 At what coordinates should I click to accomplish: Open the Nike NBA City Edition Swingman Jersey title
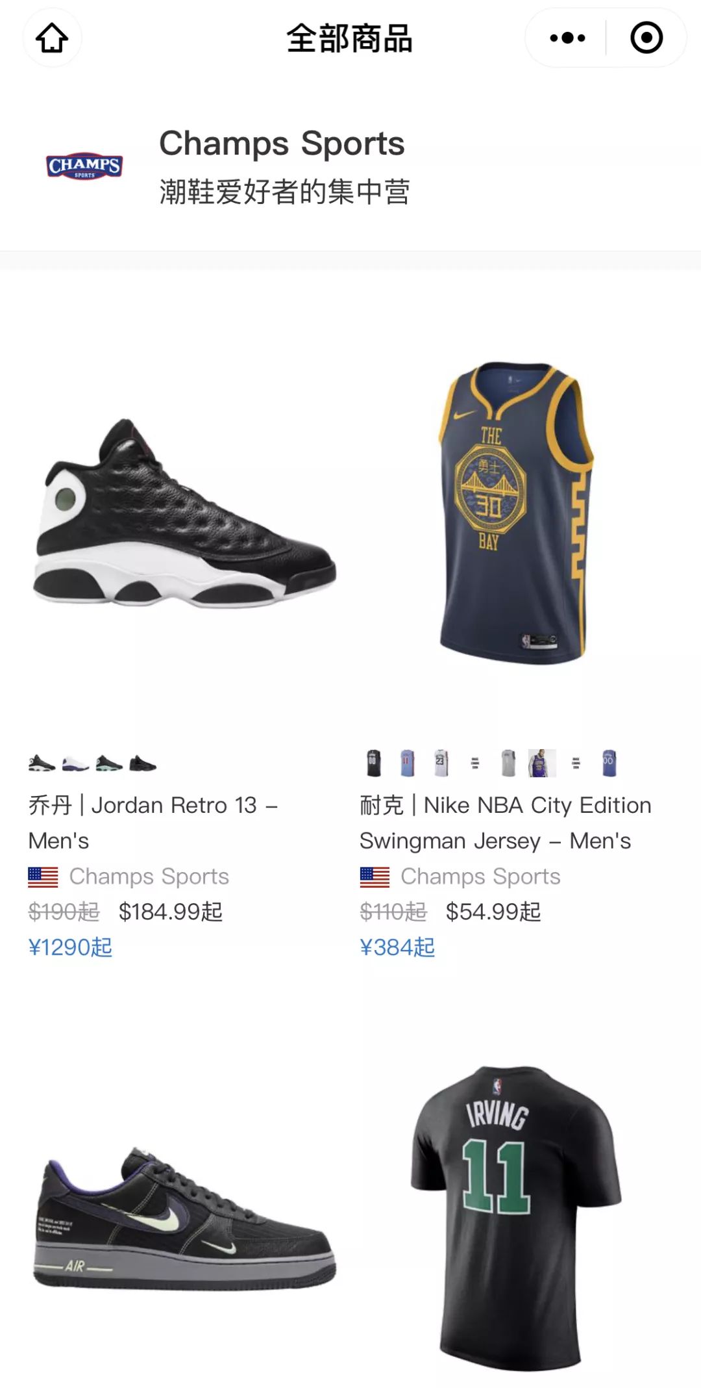tap(505, 823)
